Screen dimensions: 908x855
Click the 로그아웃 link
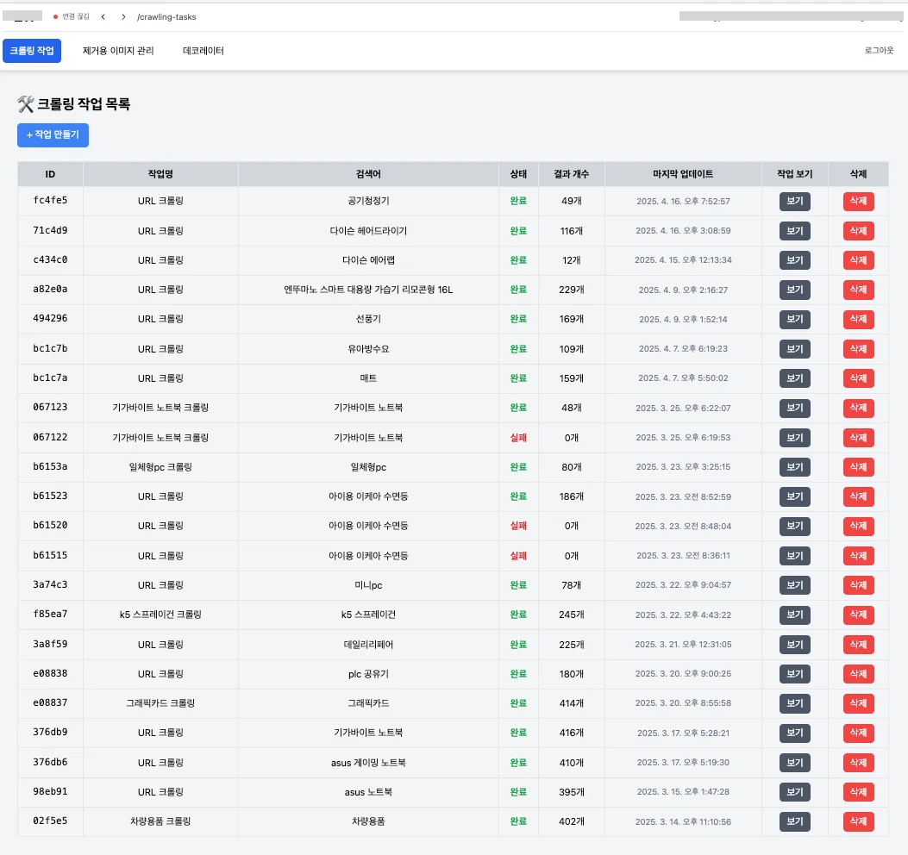coord(879,51)
